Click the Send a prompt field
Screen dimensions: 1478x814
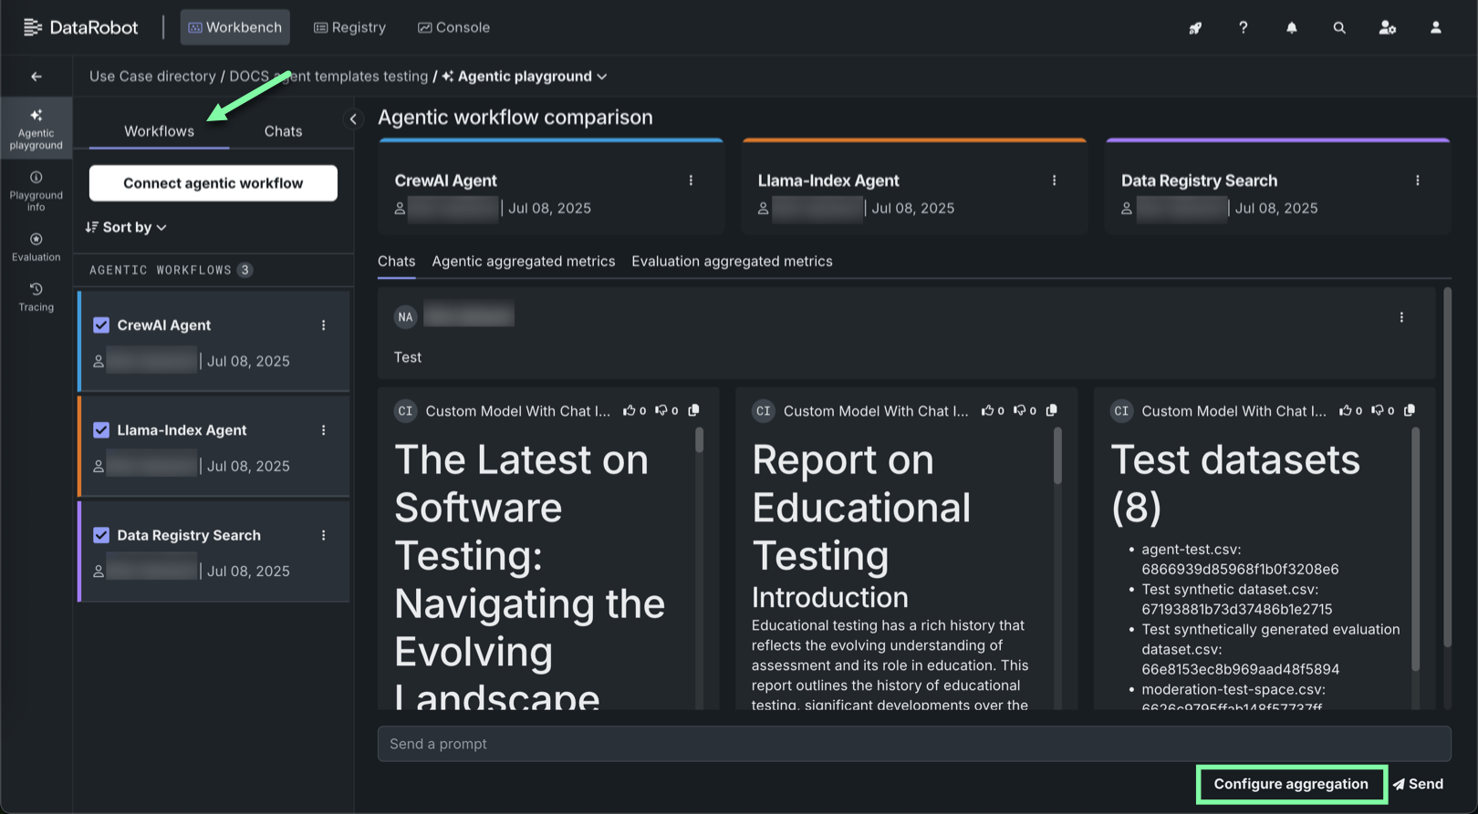coord(913,744)
